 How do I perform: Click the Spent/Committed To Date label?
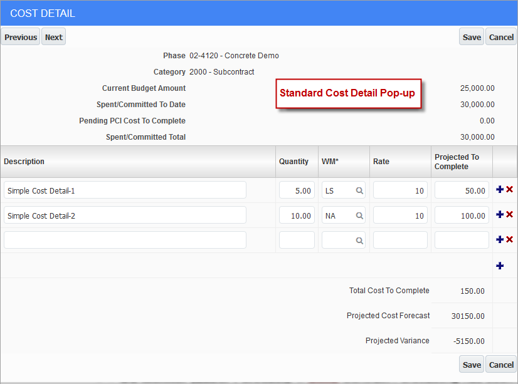point(141,104)
